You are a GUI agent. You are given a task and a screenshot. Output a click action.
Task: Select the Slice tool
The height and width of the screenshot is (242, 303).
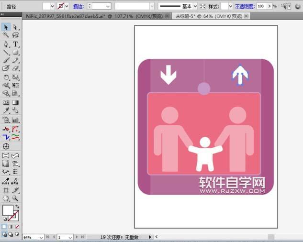[x=15, y=190]
